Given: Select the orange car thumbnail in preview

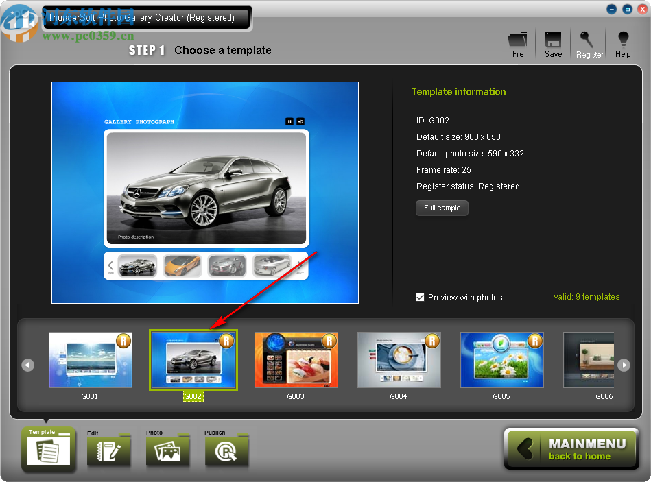Looking at the screenshot, I should (x=182, y=265).
